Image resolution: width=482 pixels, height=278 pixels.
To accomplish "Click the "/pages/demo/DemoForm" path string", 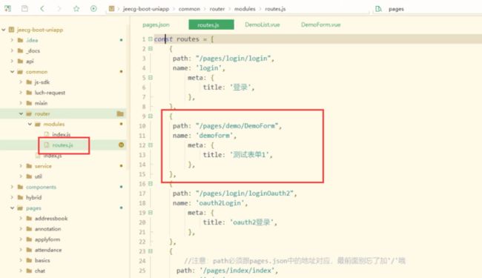I will 237,126.
